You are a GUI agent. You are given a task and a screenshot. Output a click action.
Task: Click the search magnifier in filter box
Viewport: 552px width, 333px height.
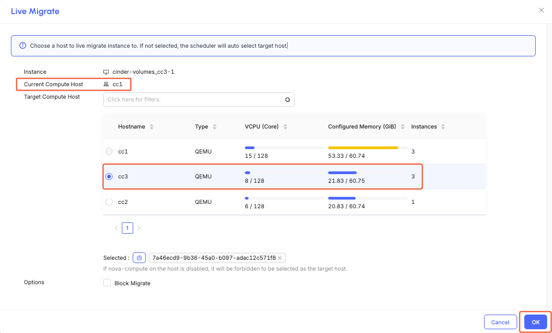tap(288, 100)
